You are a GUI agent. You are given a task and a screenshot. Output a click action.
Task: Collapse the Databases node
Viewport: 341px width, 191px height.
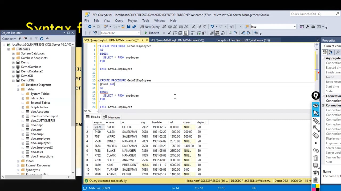[9, 49]
